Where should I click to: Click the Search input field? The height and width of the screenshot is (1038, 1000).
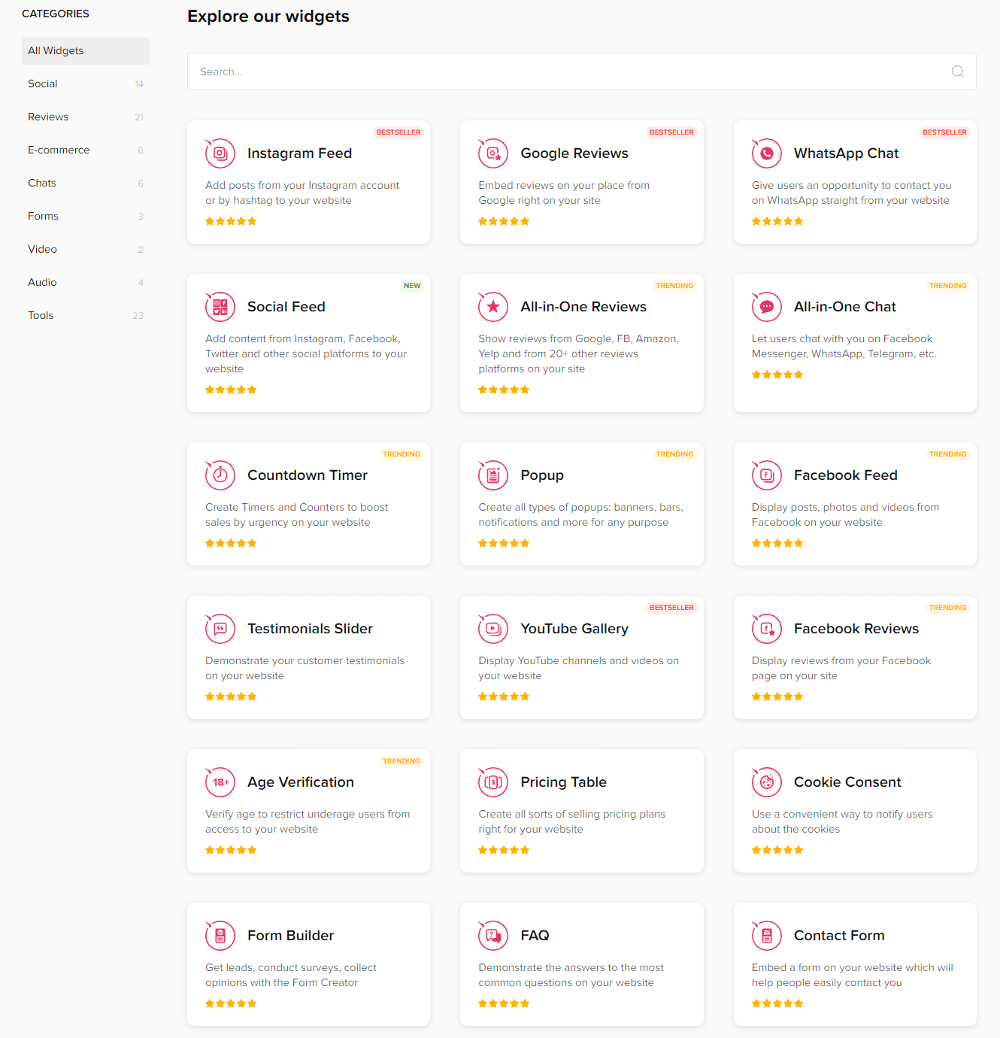click(526, 71)
